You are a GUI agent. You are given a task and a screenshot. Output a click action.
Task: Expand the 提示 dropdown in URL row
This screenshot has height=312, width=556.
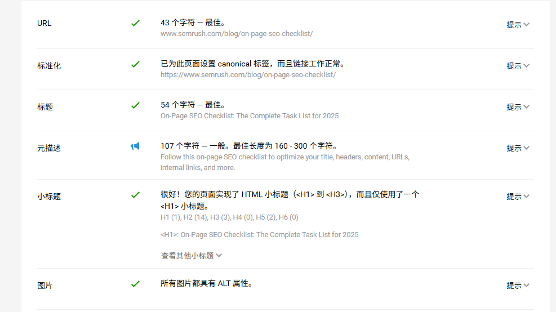[518, 25]
